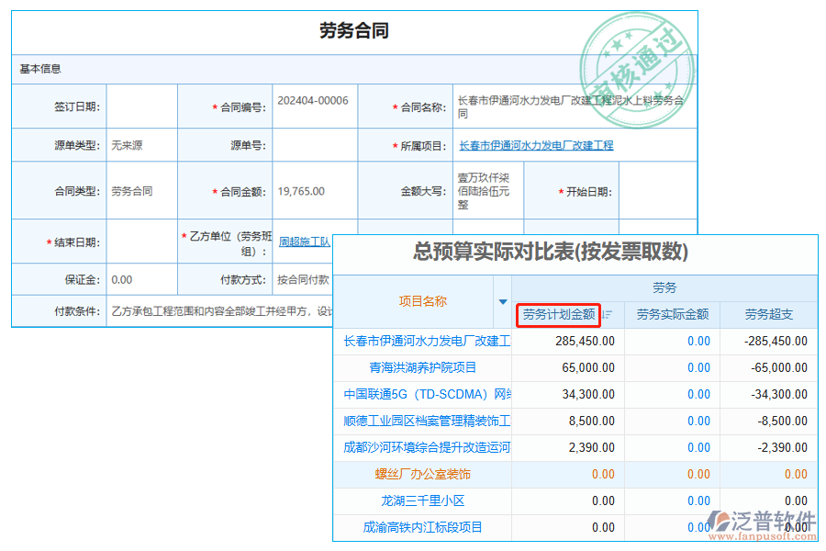The width and height of the screenshot is (826, 551).
Task: Open the 青海洪湖养护院项目 project link
Action: tap(423, 367)
